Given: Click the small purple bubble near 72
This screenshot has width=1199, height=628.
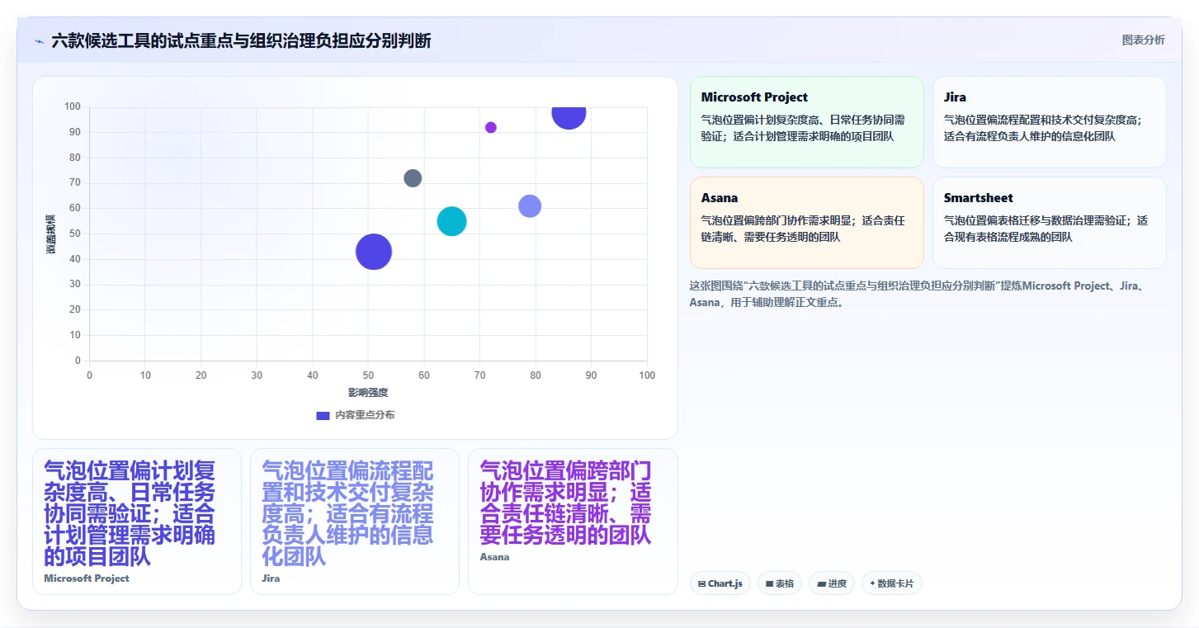Looking at the screenshot, I should click(x=491, y=127).
